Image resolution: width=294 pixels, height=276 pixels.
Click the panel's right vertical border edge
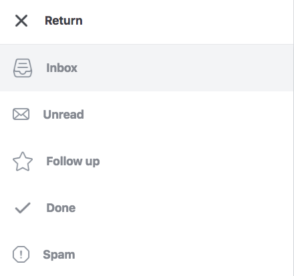pos(293,138)
